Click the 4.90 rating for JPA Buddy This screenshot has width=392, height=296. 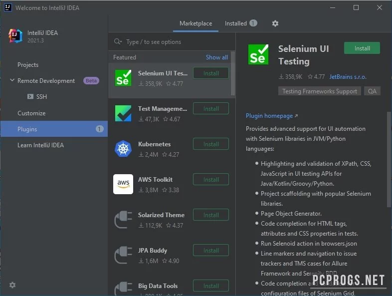click(171, 261)
